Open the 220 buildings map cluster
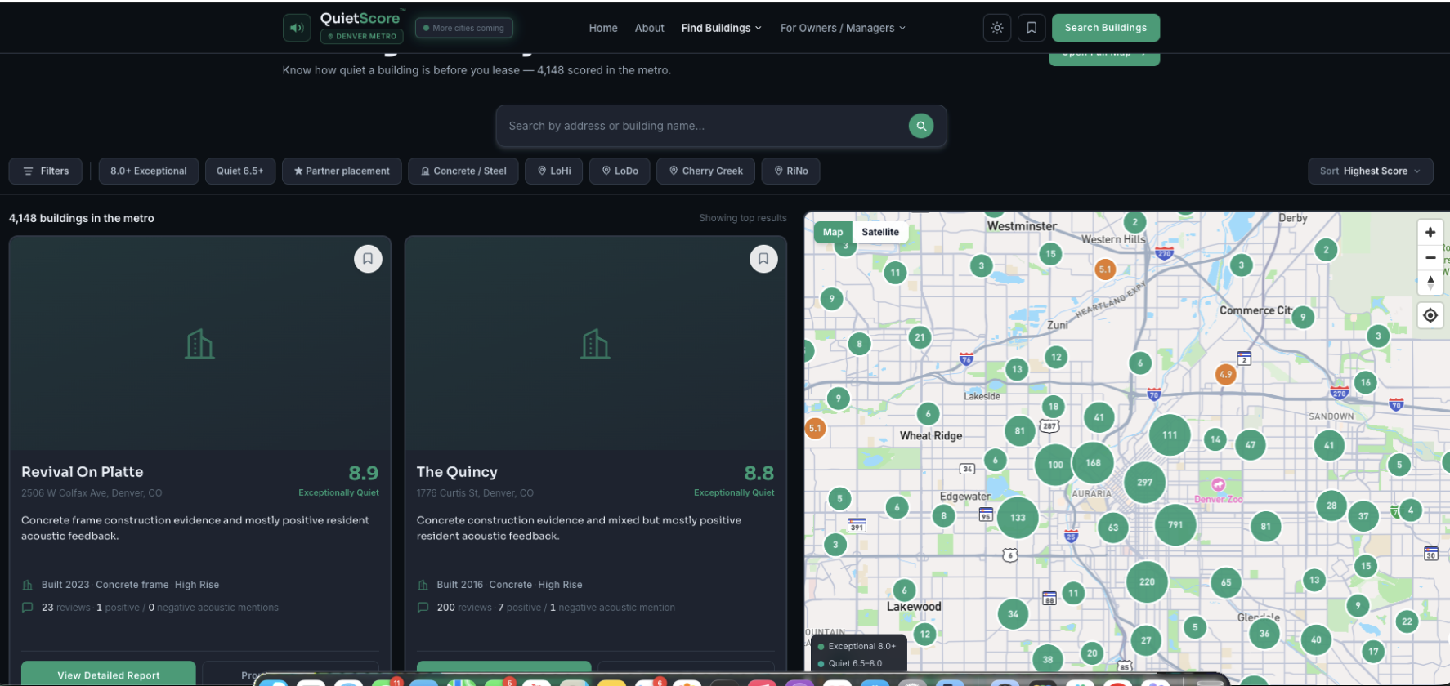 click(1148, 582)
